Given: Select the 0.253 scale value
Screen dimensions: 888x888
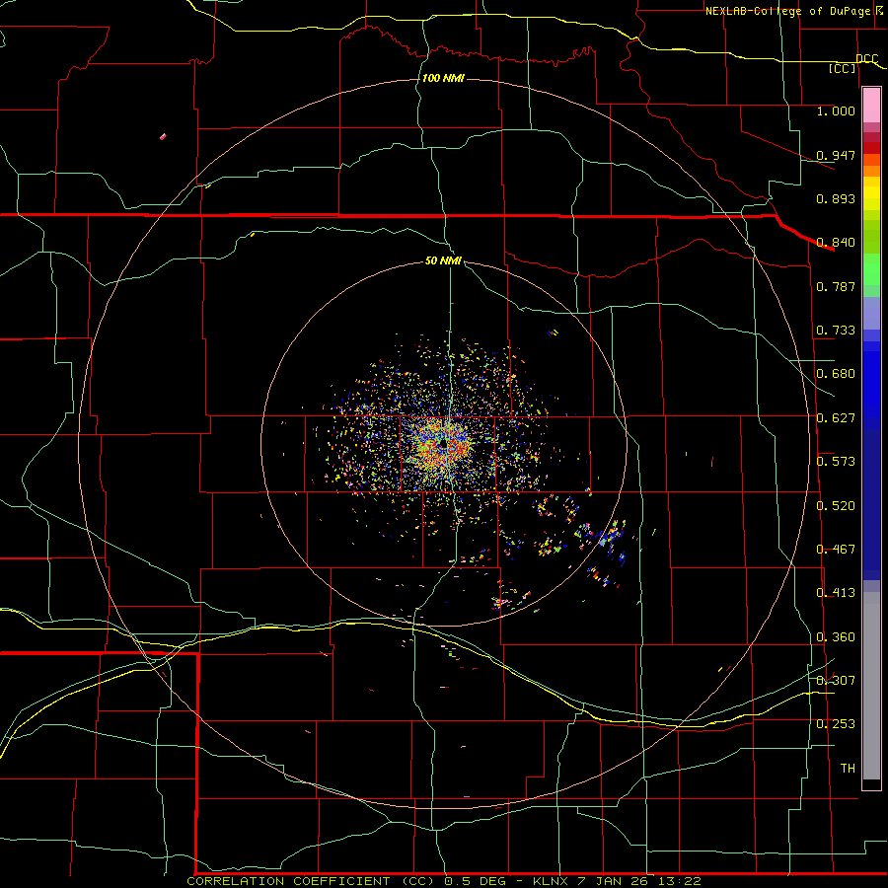Looking at the screenshot, I should (836, 724).
